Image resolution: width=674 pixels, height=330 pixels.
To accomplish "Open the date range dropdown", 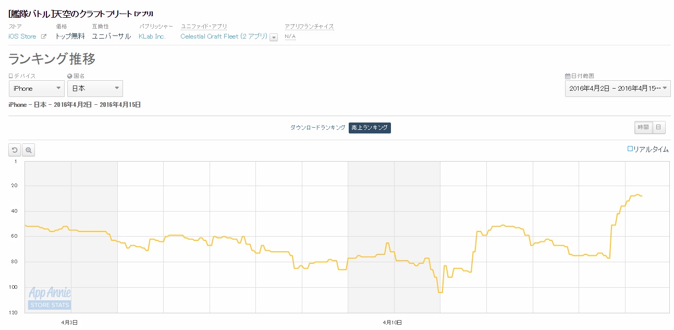I will (x=618, y=89).
